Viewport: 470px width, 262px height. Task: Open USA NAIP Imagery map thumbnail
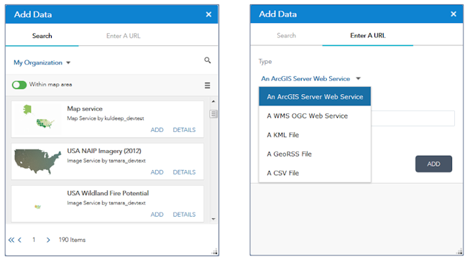[x=38, y=162]
